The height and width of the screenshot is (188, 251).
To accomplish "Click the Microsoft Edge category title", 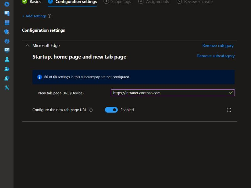I will [x=46, y=45].
